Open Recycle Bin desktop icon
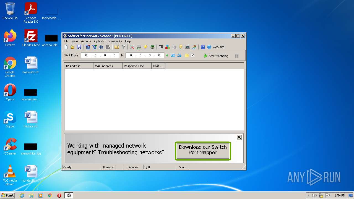The width and height of the screenshot is (354, 199). [10, 11]
